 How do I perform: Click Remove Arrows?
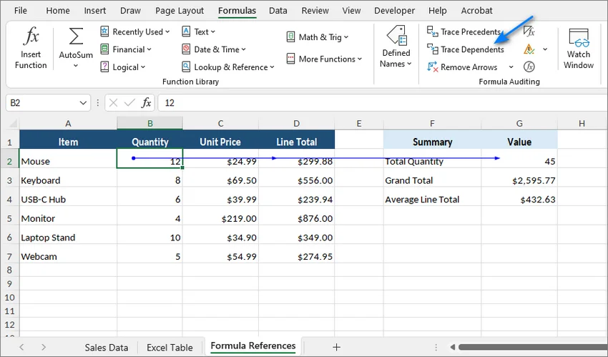[462, 67]
